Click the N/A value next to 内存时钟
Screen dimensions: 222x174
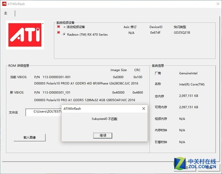point(182,130)
